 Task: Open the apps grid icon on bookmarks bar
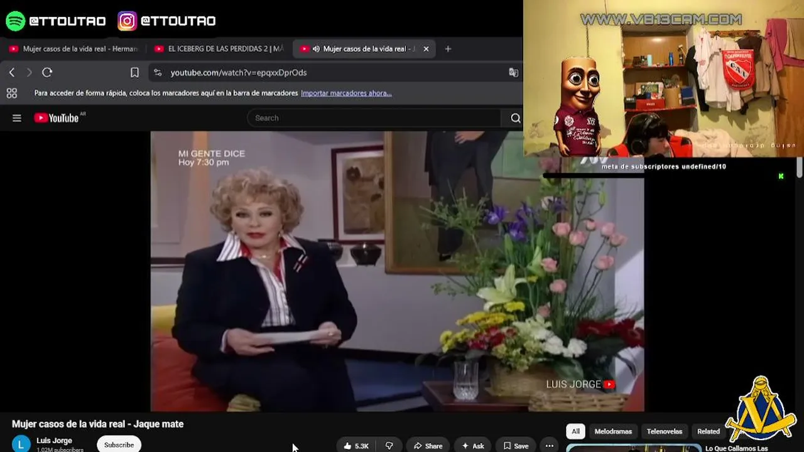click(x=11, y=94)
